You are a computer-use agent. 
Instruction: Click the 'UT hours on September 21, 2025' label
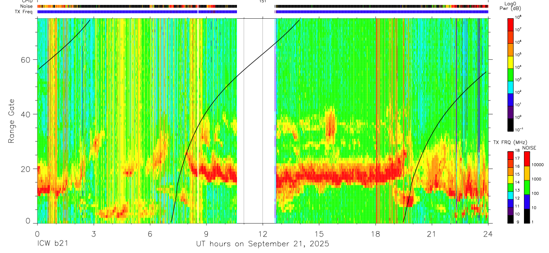click(x=262, y=244)
